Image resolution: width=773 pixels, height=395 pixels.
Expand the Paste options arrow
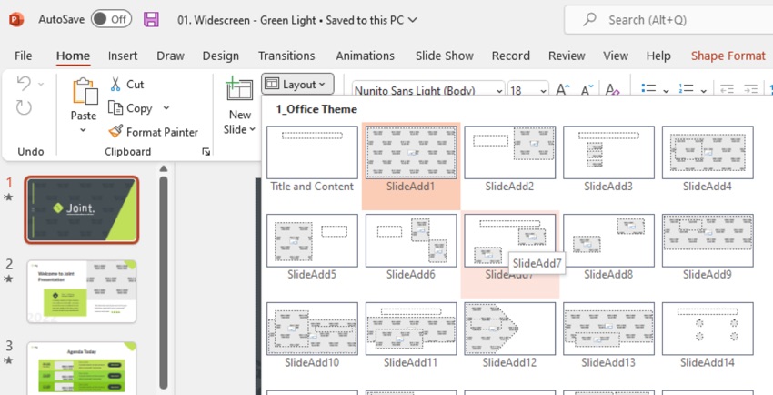point(84,130)
